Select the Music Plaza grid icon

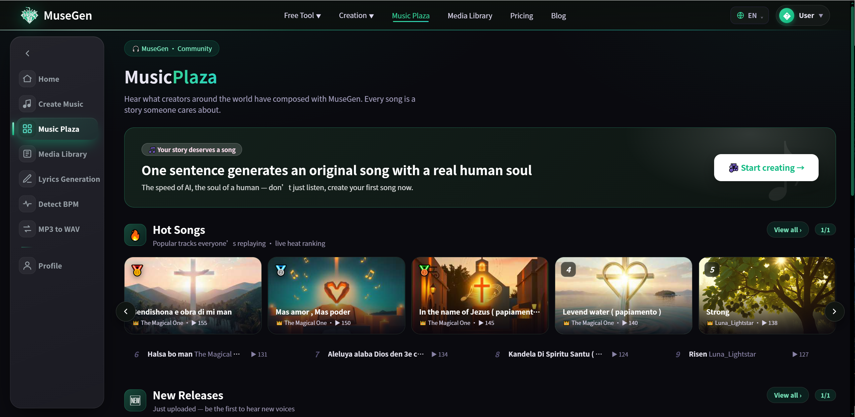27,129
